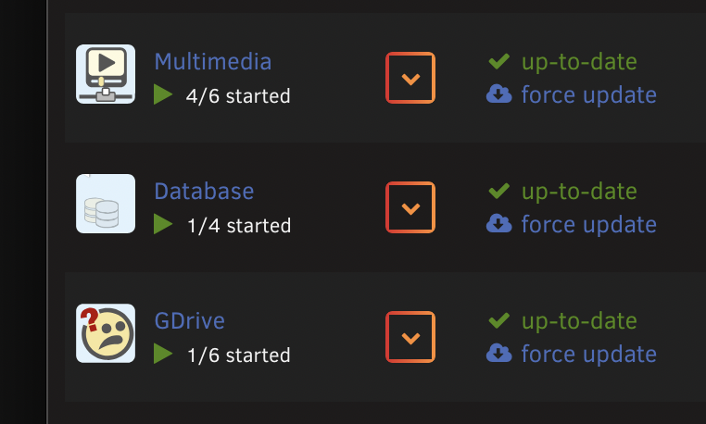Click the cloud download icon in Database row

coord(498,224)
